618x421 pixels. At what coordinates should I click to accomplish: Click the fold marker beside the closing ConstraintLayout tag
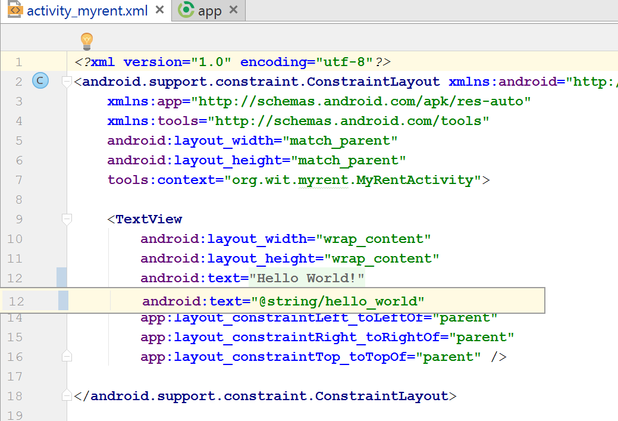[66, 395]
